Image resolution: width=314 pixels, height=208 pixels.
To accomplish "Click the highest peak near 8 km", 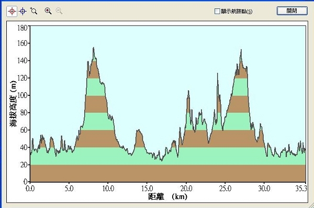I will 93,48.
